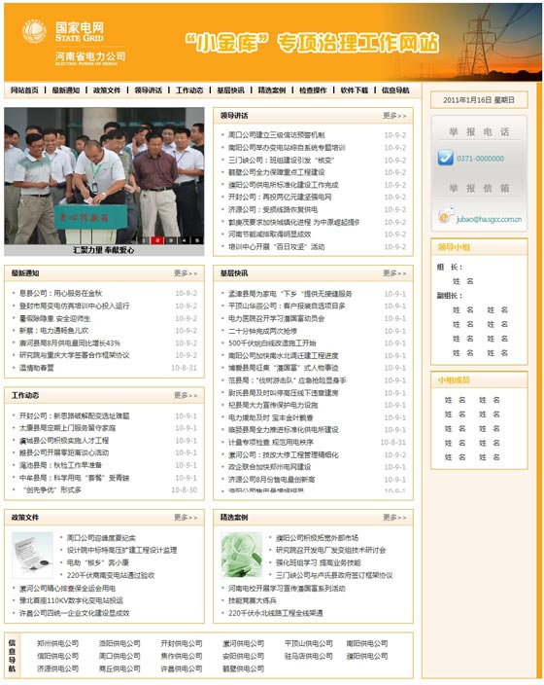Go to 济源供电公司 in 信息导航
Image resolution: width=544 pixels, height=685 pixels.
58,668
